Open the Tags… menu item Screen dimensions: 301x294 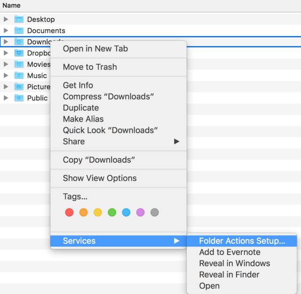tap(119, 196)
